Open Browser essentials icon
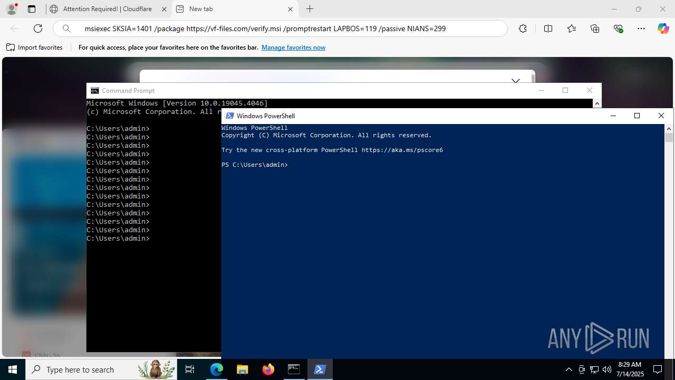 point(619,28)
